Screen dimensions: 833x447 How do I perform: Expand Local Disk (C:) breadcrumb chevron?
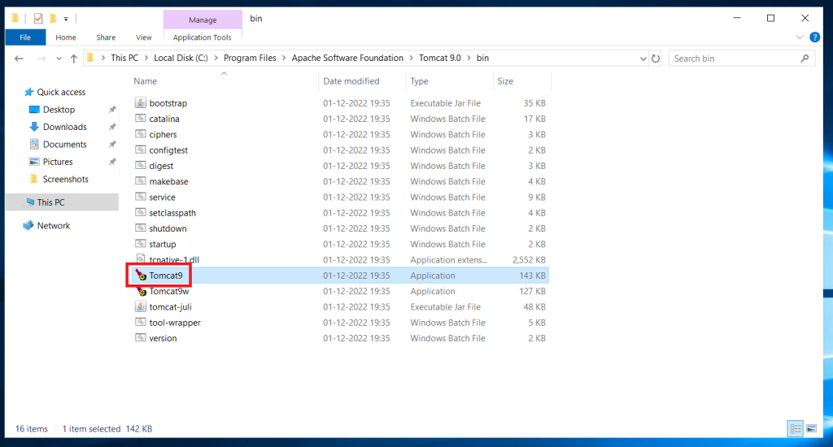click(216, 58)
